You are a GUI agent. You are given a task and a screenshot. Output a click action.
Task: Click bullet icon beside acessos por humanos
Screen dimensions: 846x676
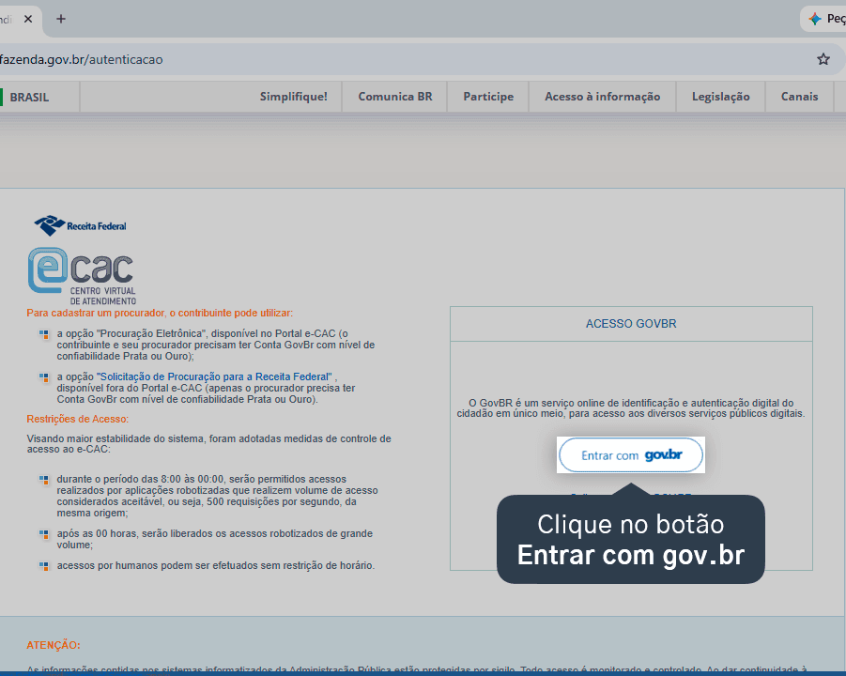[44, 566]
